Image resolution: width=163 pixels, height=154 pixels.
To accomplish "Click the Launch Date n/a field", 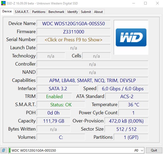I will click(73, 48).
